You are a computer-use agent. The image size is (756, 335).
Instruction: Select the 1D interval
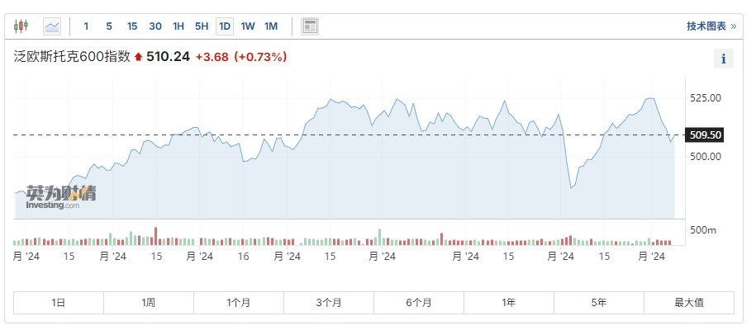[x=224, y=26]
